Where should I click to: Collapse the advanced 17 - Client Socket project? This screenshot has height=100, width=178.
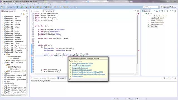point(3,52)
